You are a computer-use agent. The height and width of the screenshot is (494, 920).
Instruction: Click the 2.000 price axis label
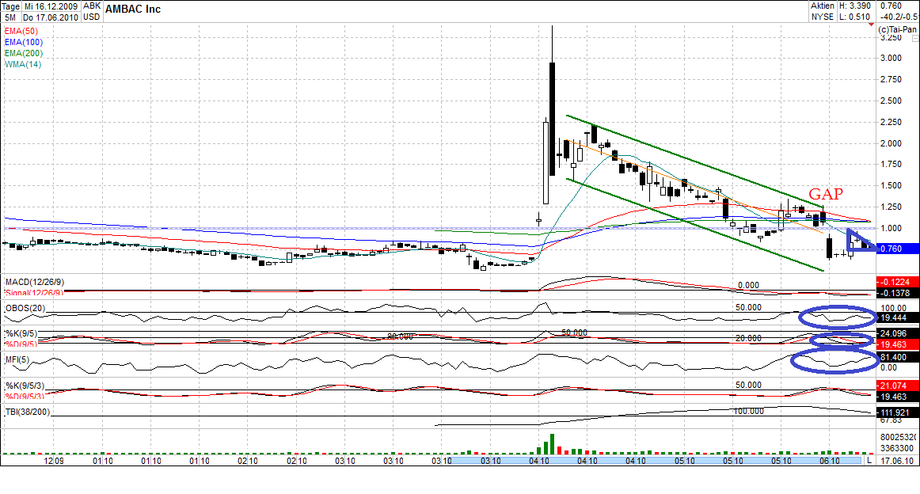pyautogui.click(x=891, y=144)
